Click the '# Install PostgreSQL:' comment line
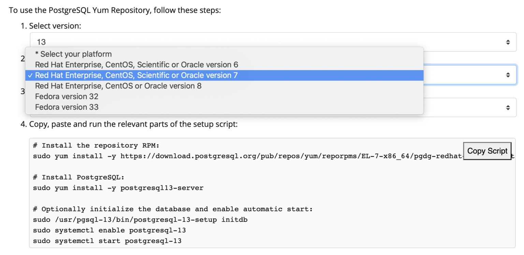The image size is (524, 255). click(x=79, y=177)
